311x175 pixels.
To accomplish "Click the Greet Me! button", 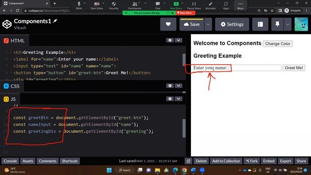I will click(x=294, y=68).
